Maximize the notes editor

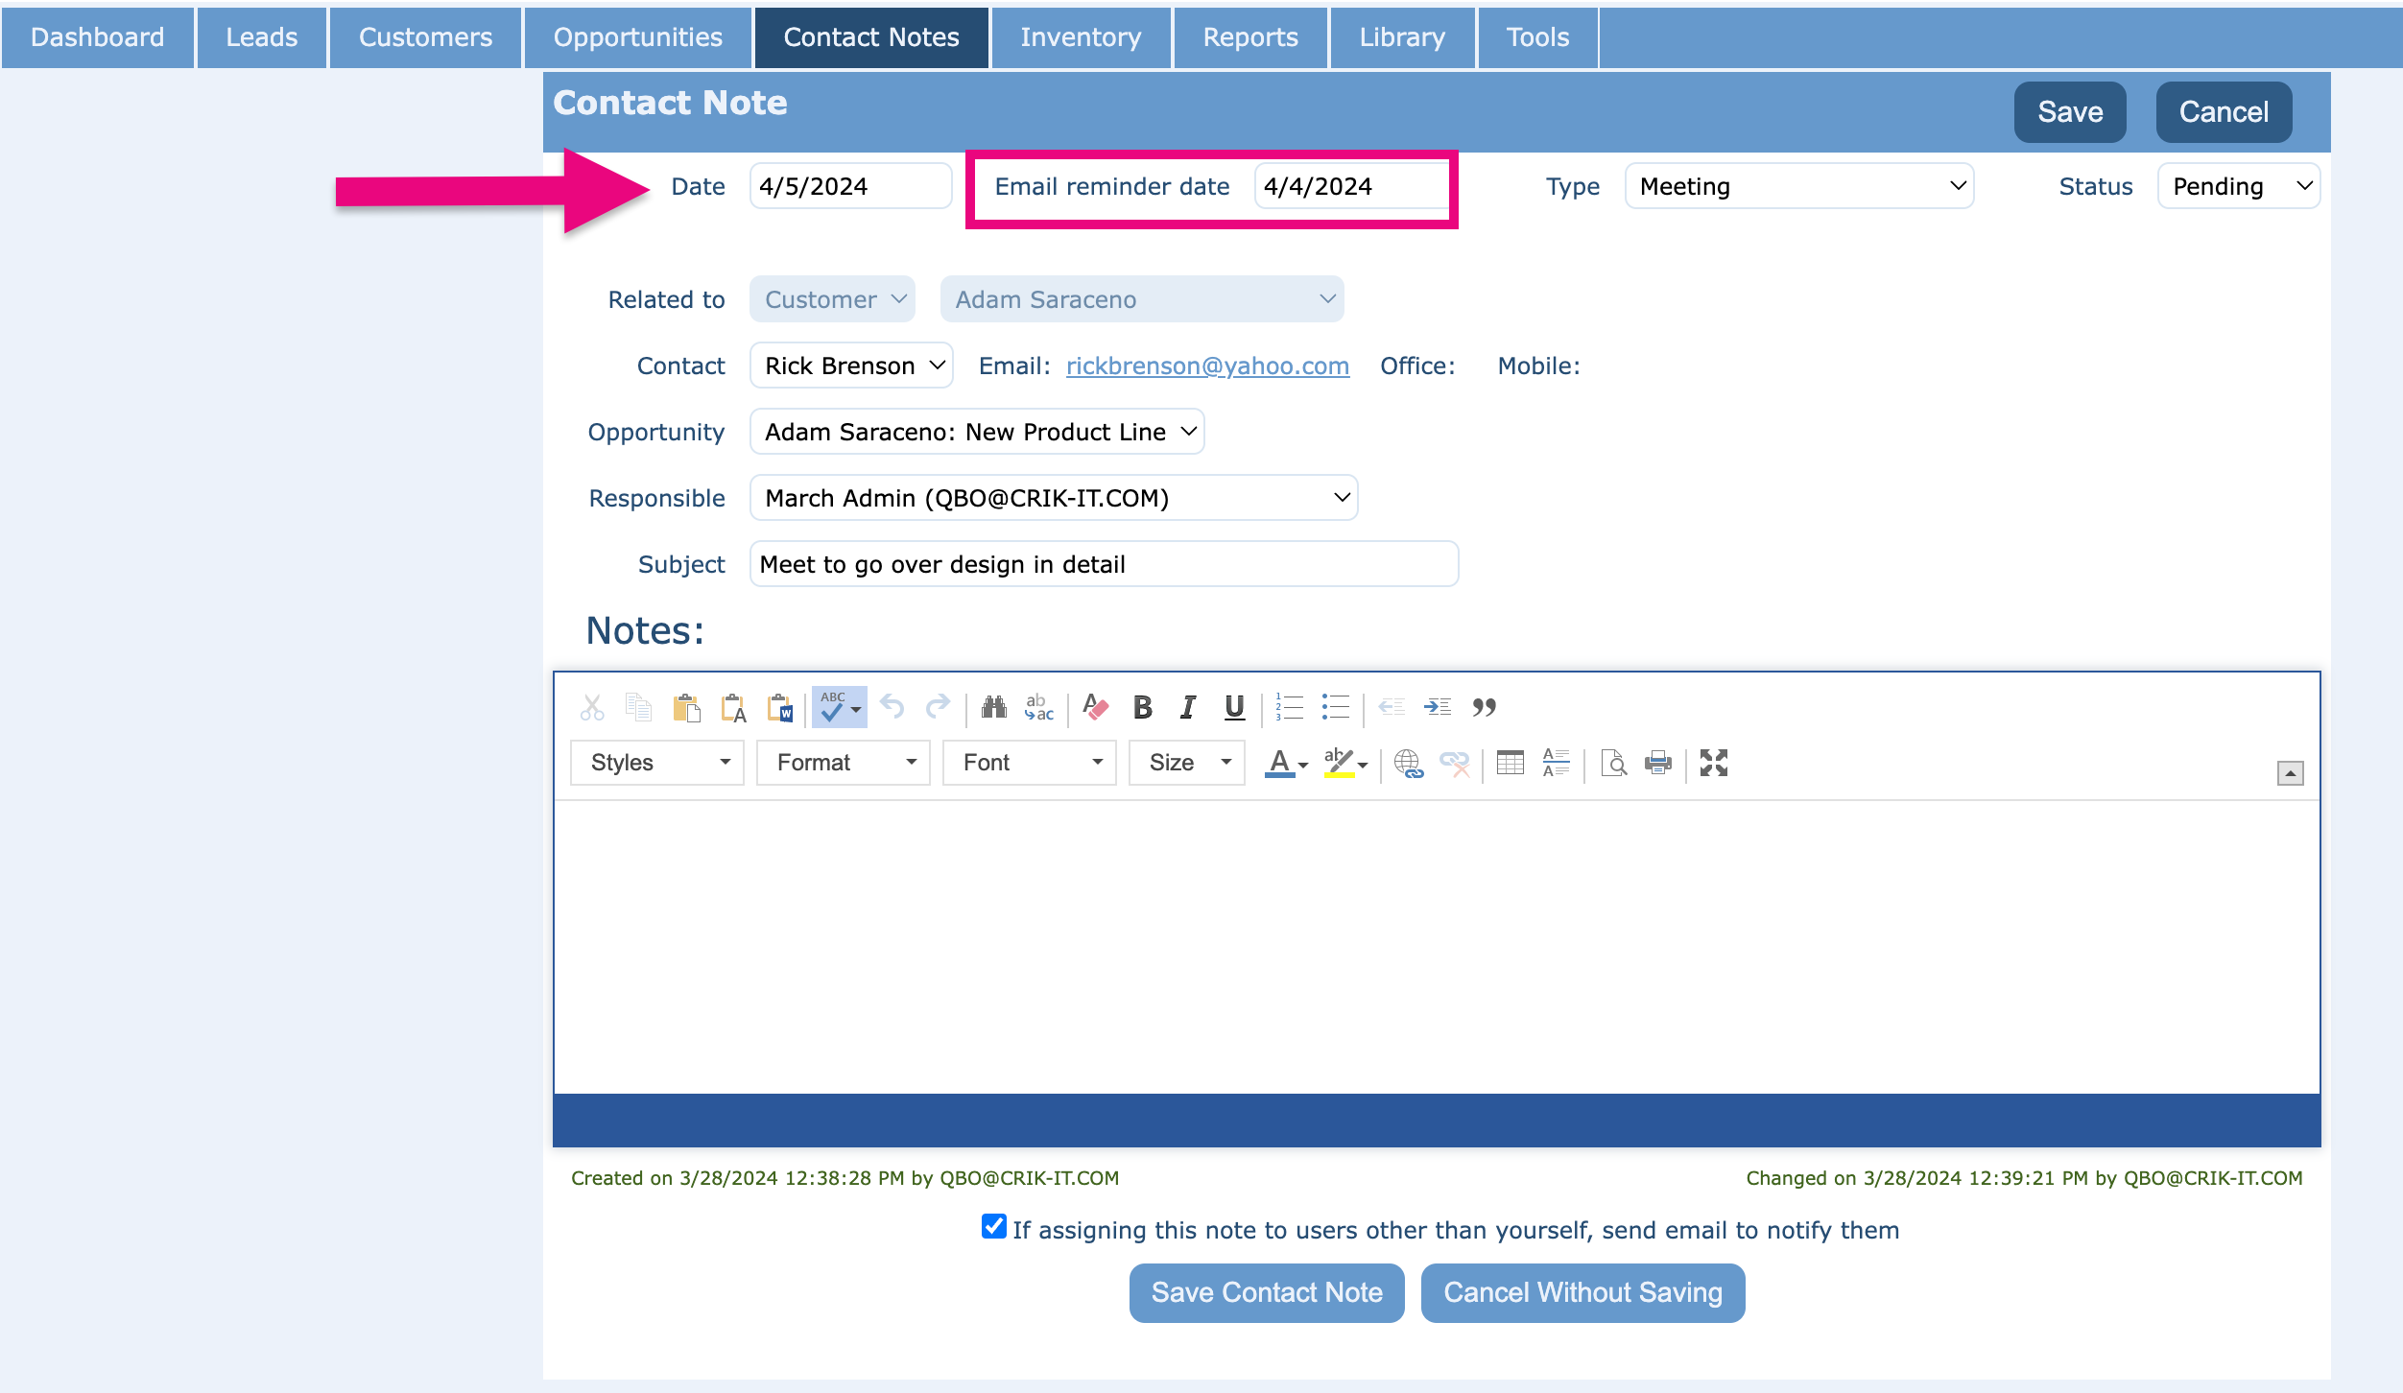click(x=1713, y=764)
